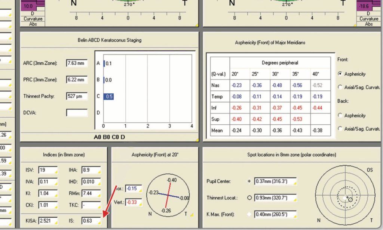The width and height of the screenshot is (383, 230).
Task: Select the Front Asphericity radio button
Action: (x=340, y=74)
